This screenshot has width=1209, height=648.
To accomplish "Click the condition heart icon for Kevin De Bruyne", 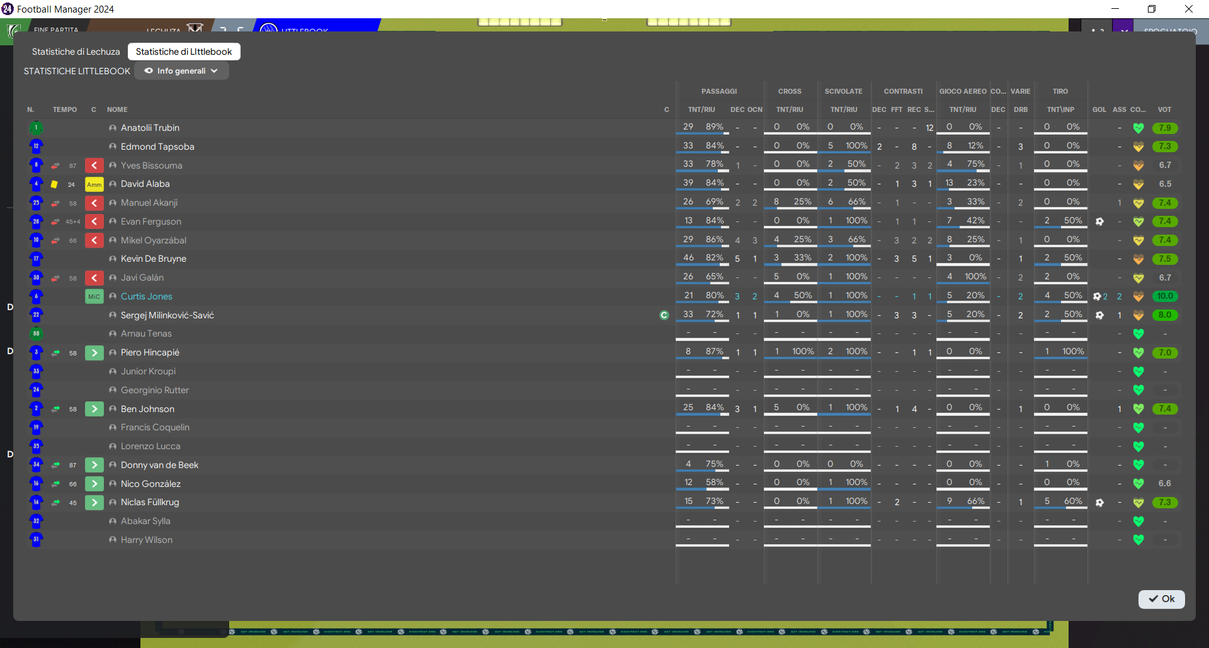I will coord(1138,259).
